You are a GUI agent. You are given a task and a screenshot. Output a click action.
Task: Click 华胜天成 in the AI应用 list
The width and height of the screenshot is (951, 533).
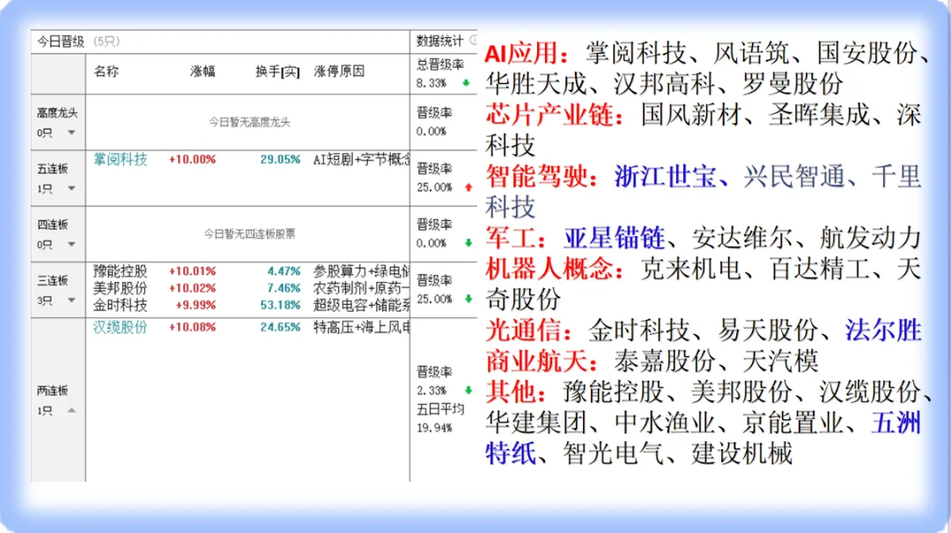click(535, 84)
